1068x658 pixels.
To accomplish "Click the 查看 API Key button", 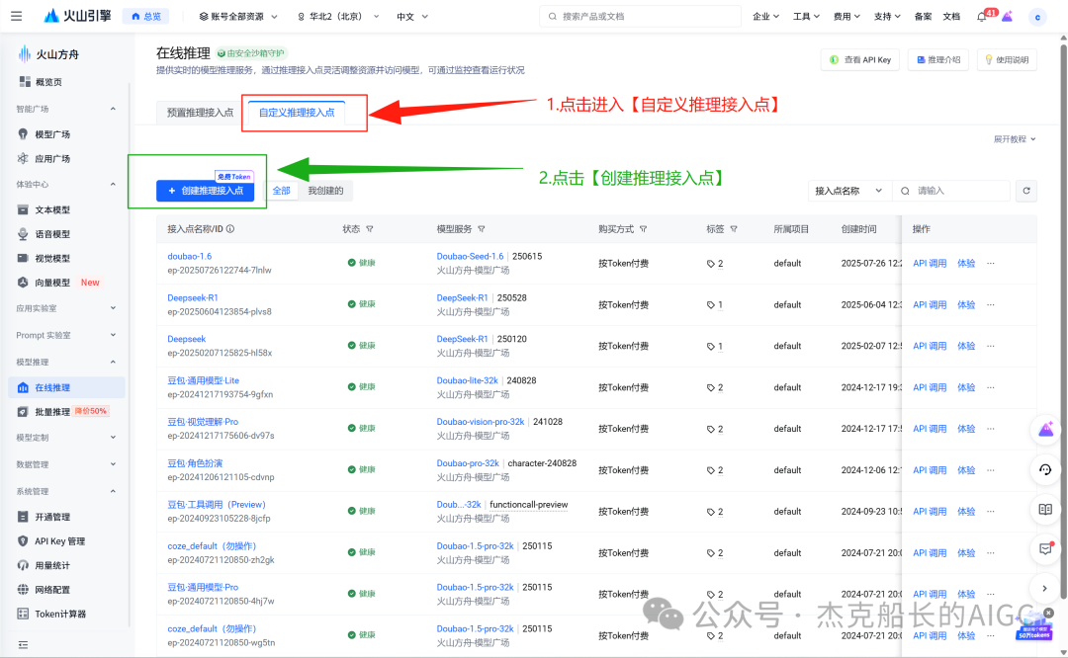I will 860,60.
